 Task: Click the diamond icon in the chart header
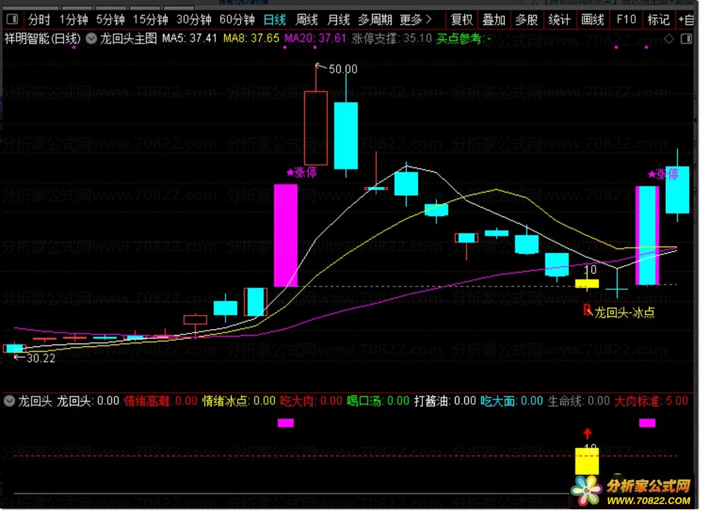pyautogui.click(x=669, y=39)
